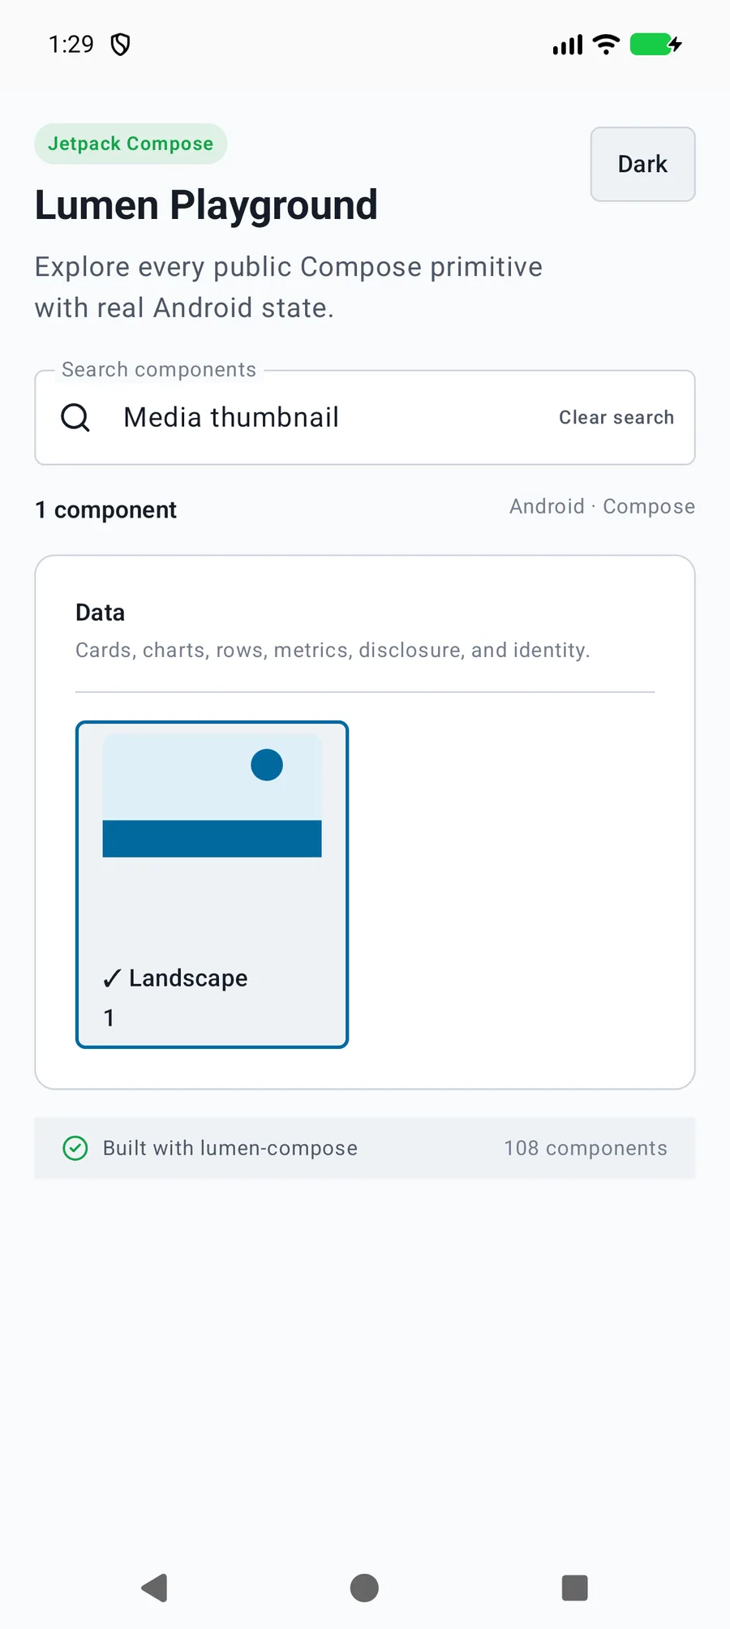Tap the blue sun circle in thumbnail
The height and width of the screenshot is (1629, 730).
pyautogui.click(x=267, y=765)
